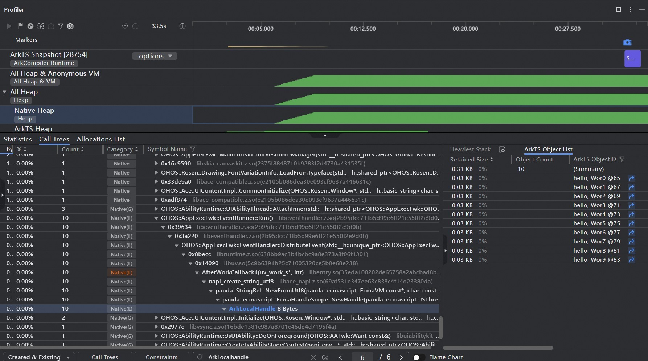Click the filter funnel icon in toolbar
The image size is (648, 361).
tap(61, 26)
